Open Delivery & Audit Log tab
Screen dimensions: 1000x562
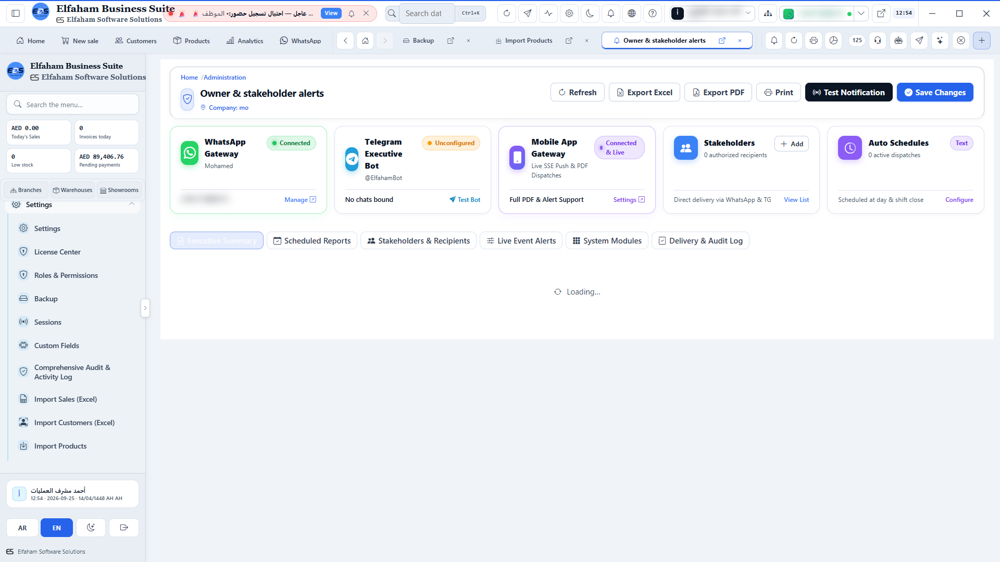[701, 240]
